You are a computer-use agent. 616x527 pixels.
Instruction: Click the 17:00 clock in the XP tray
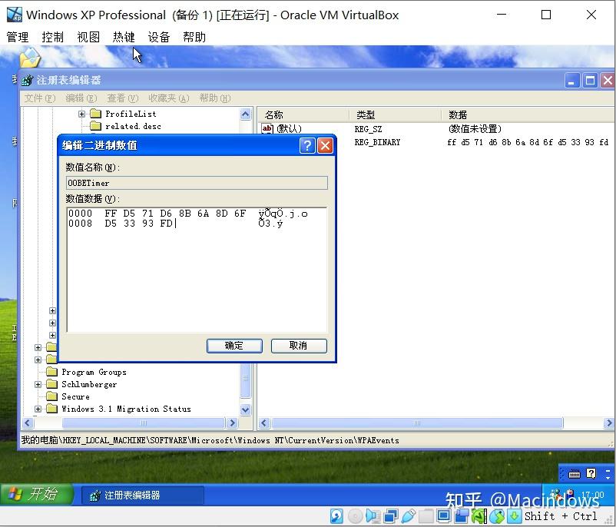coord(592,496)
